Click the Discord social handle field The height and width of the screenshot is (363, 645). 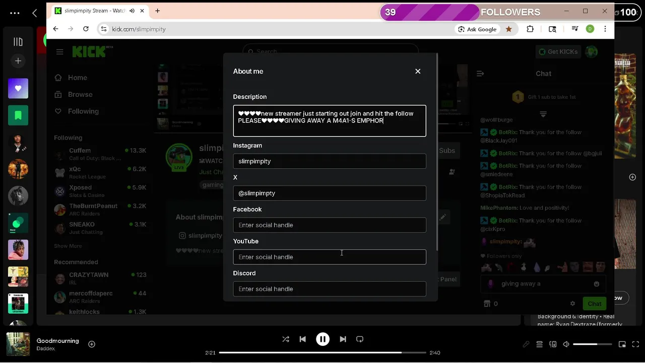coord(330,289)
